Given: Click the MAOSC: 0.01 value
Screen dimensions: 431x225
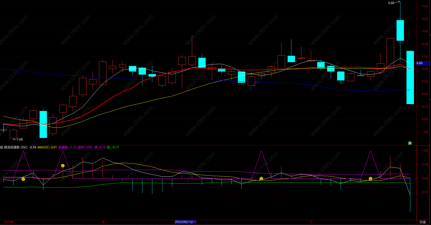Looking at the screenshot, I should coord(47,147).
